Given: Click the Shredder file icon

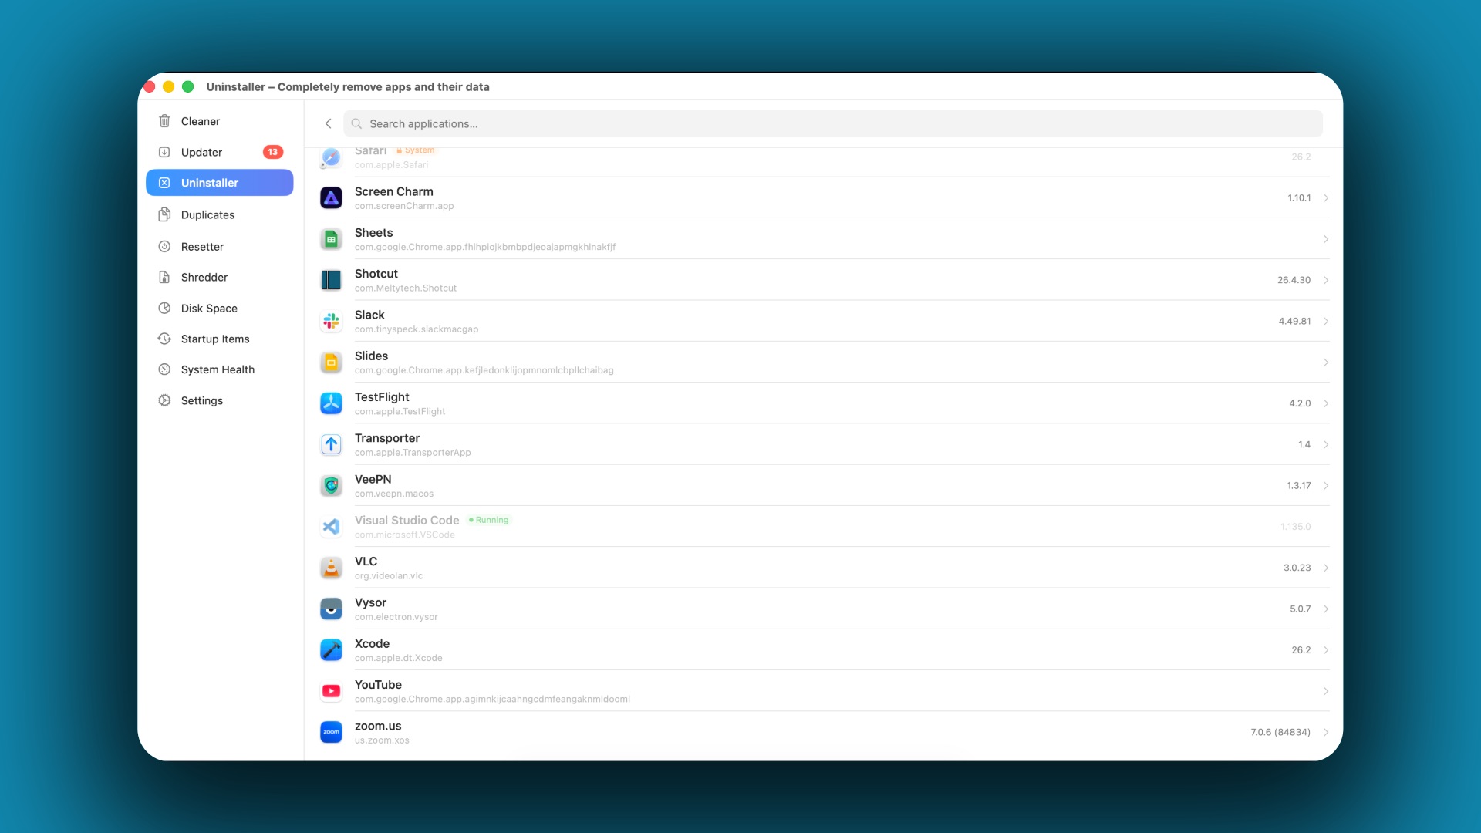Looking at the screenshot, I should tap(164, 277).
